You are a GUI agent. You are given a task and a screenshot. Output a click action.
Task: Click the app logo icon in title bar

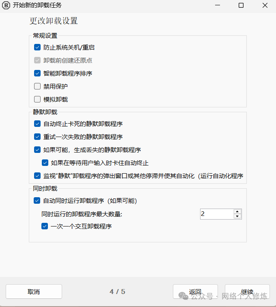pyautogui.click(x=6, y=5)
